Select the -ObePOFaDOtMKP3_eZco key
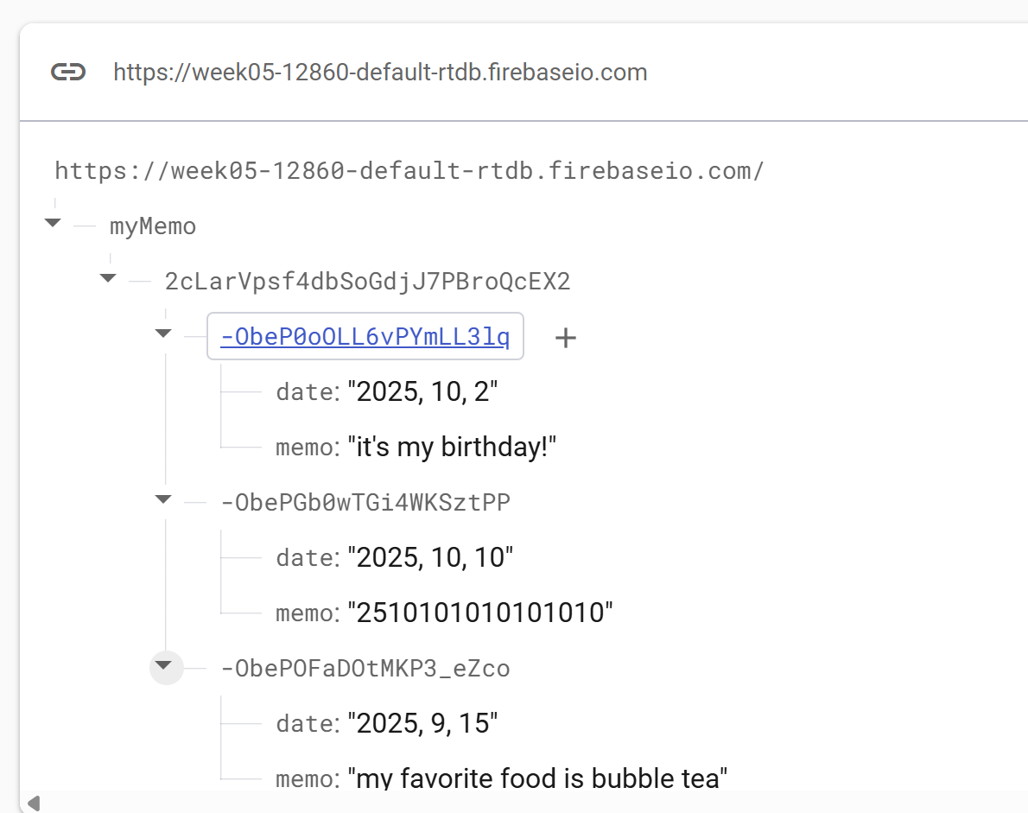The width and height of the screenshot is (1028, 813). 365,669
